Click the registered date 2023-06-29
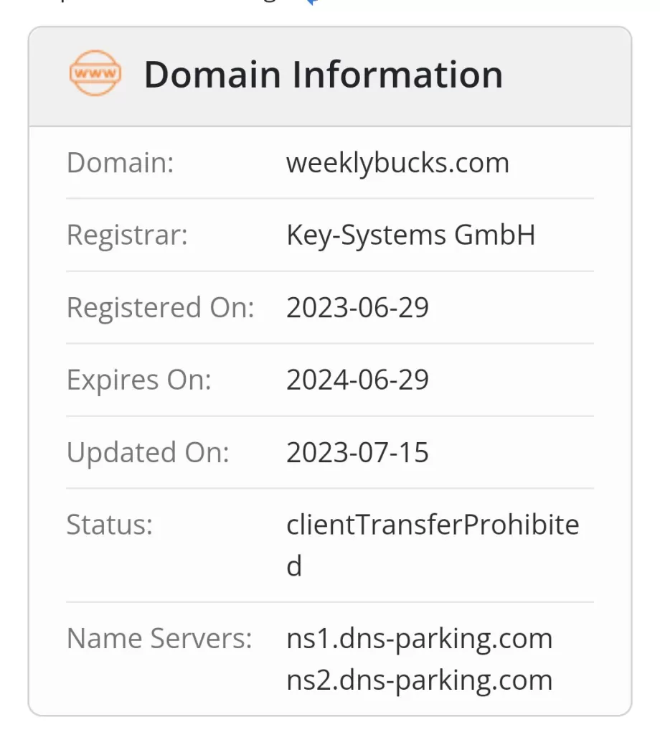 coord(357,308)
